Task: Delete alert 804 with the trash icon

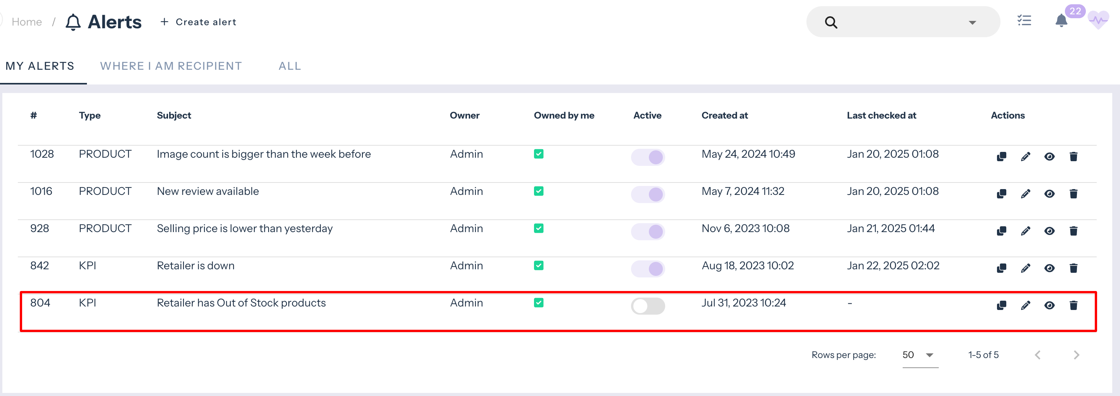Action: pos(1073,306)
